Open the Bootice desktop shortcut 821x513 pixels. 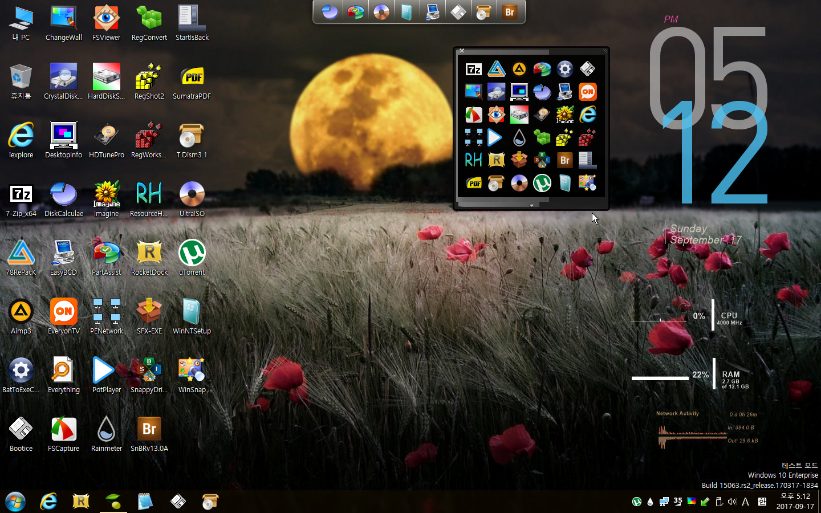pos(21,434)
